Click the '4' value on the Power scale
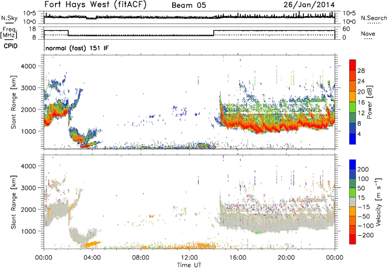 click(x=359, y=134)
